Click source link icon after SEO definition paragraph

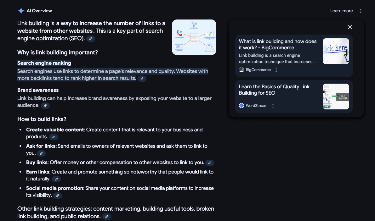(91, 39)
